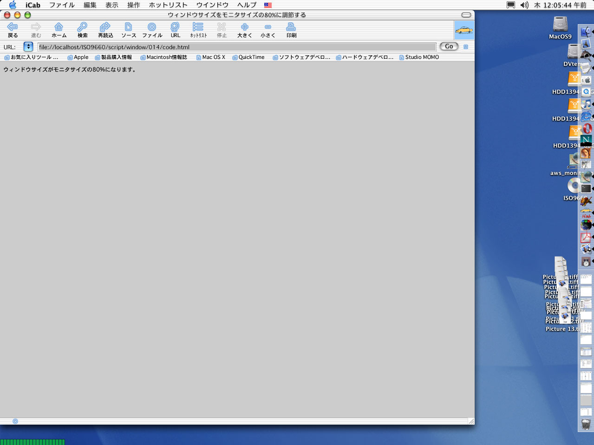Open the Mac OS X bookmark
The image size is (594, 445).
pos(210,58)
